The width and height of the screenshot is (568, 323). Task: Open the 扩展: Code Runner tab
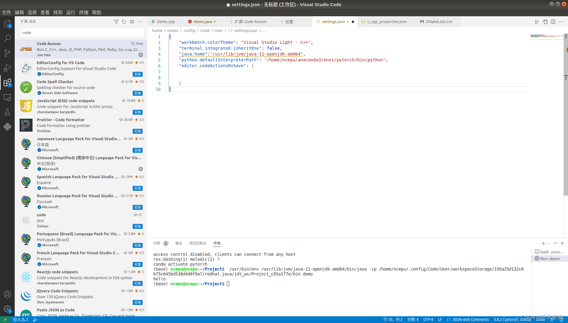(x=250, y=22)
